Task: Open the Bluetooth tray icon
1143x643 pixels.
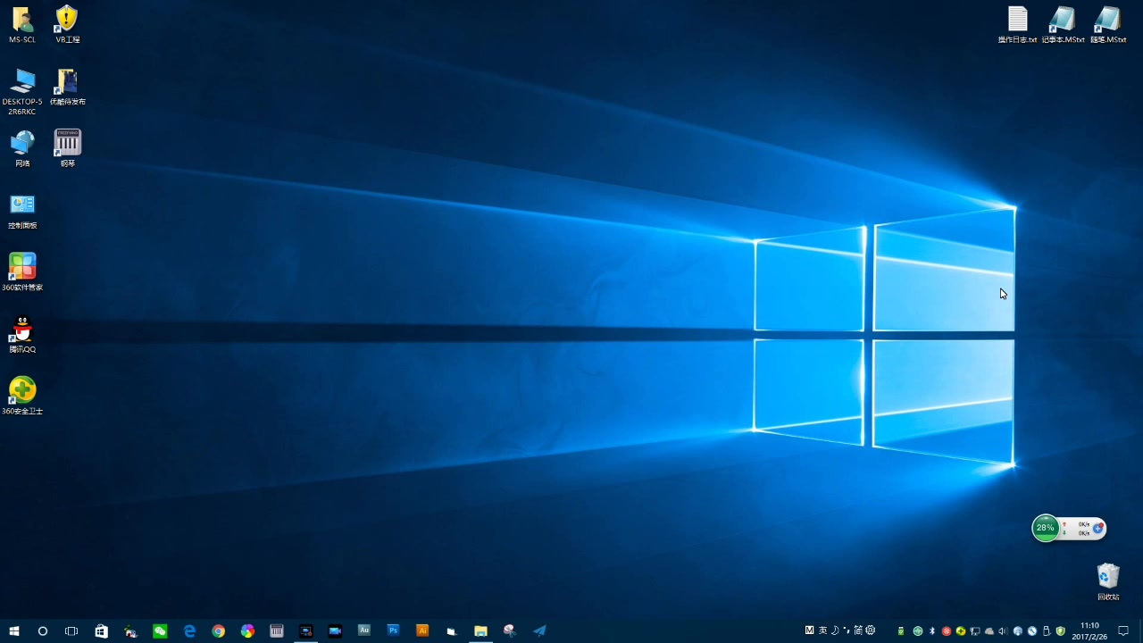Action: [932, 631]
